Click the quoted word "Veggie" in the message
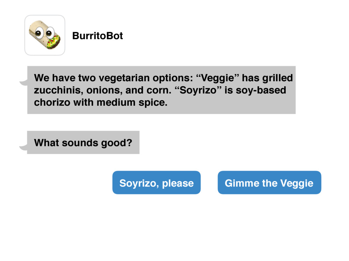 [x=217, y=78]
